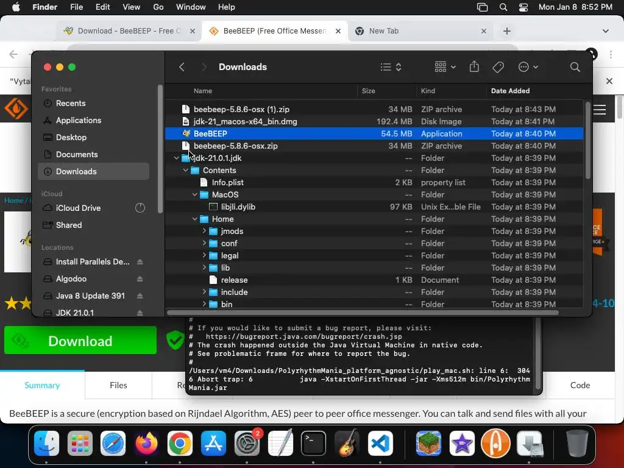Open Control Center in menu bar
Image resolution: width=624 pixels, height=468 pixels.
pyautogui.click(x=523, y=7)
